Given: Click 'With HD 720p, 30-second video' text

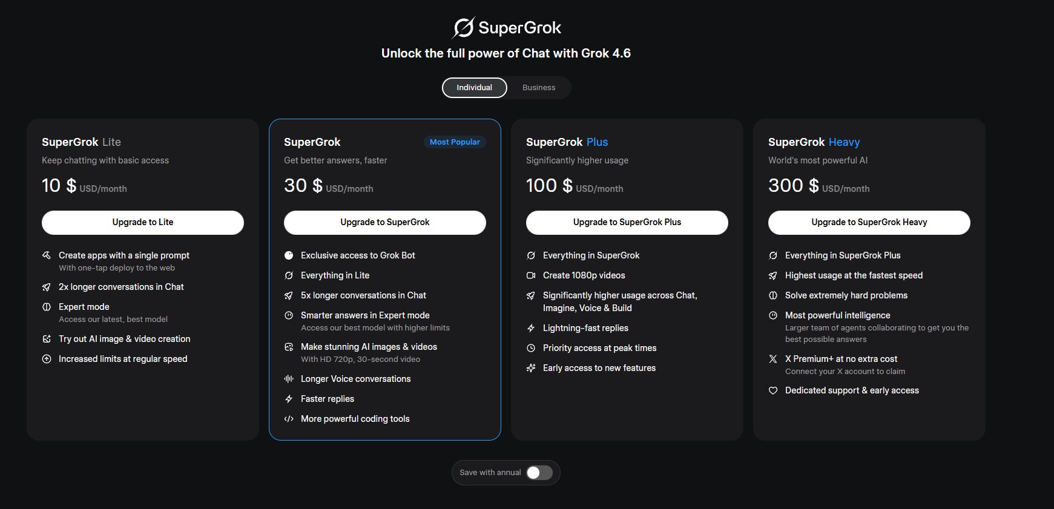Looking at the screenshot, I should tap(360, 360).
